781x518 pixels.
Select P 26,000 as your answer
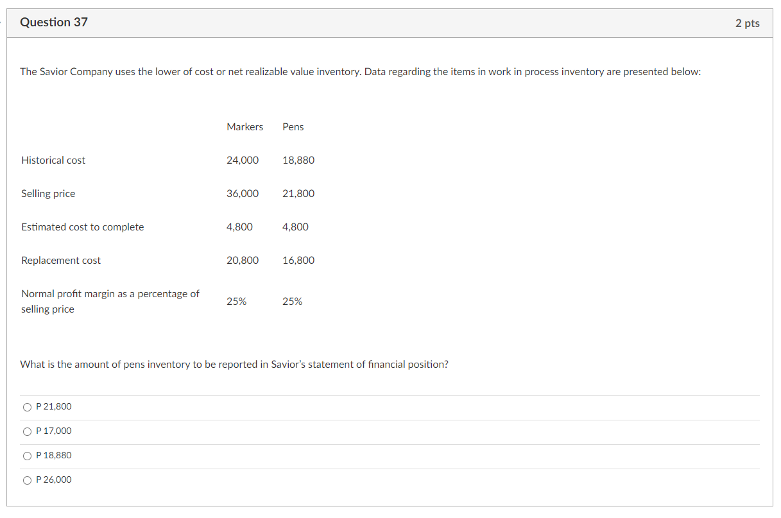tap(27, 479)
